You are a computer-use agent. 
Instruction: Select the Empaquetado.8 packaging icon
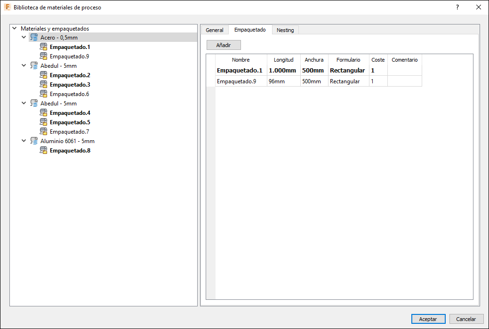pos(43,151)
